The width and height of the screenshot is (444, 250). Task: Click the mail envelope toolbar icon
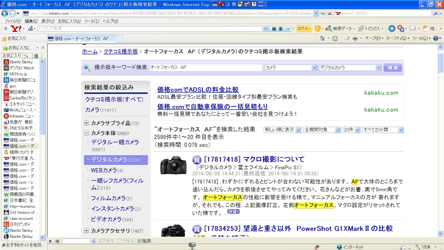point(412,28)
